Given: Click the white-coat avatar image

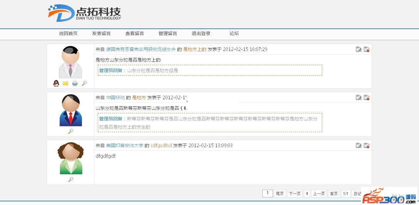Looking at the screenshot, I should (x=71, y=62).
